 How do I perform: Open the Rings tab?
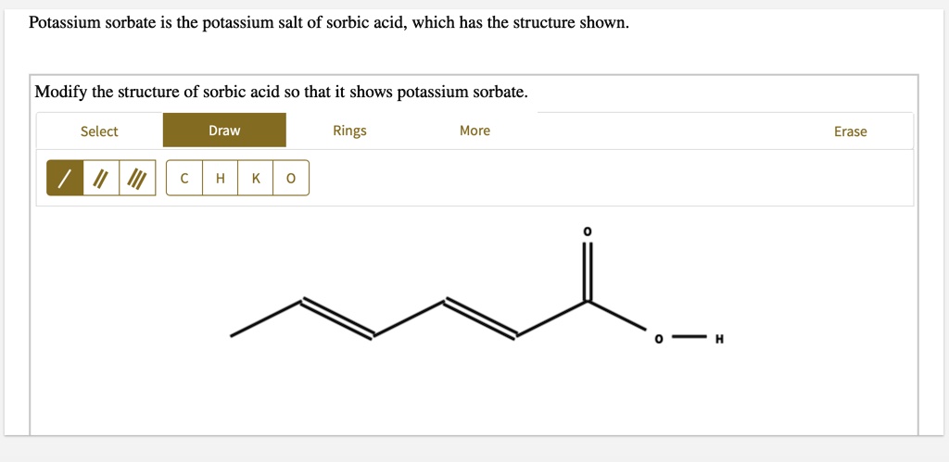click(349, 131)
